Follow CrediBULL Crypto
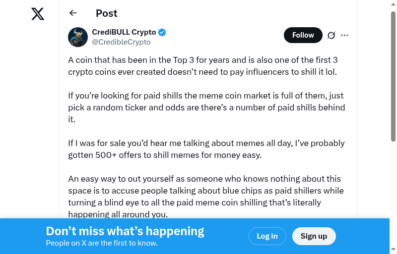Image resolution: width=397 pixels, height=254 pixels. (x=303, y=35)
